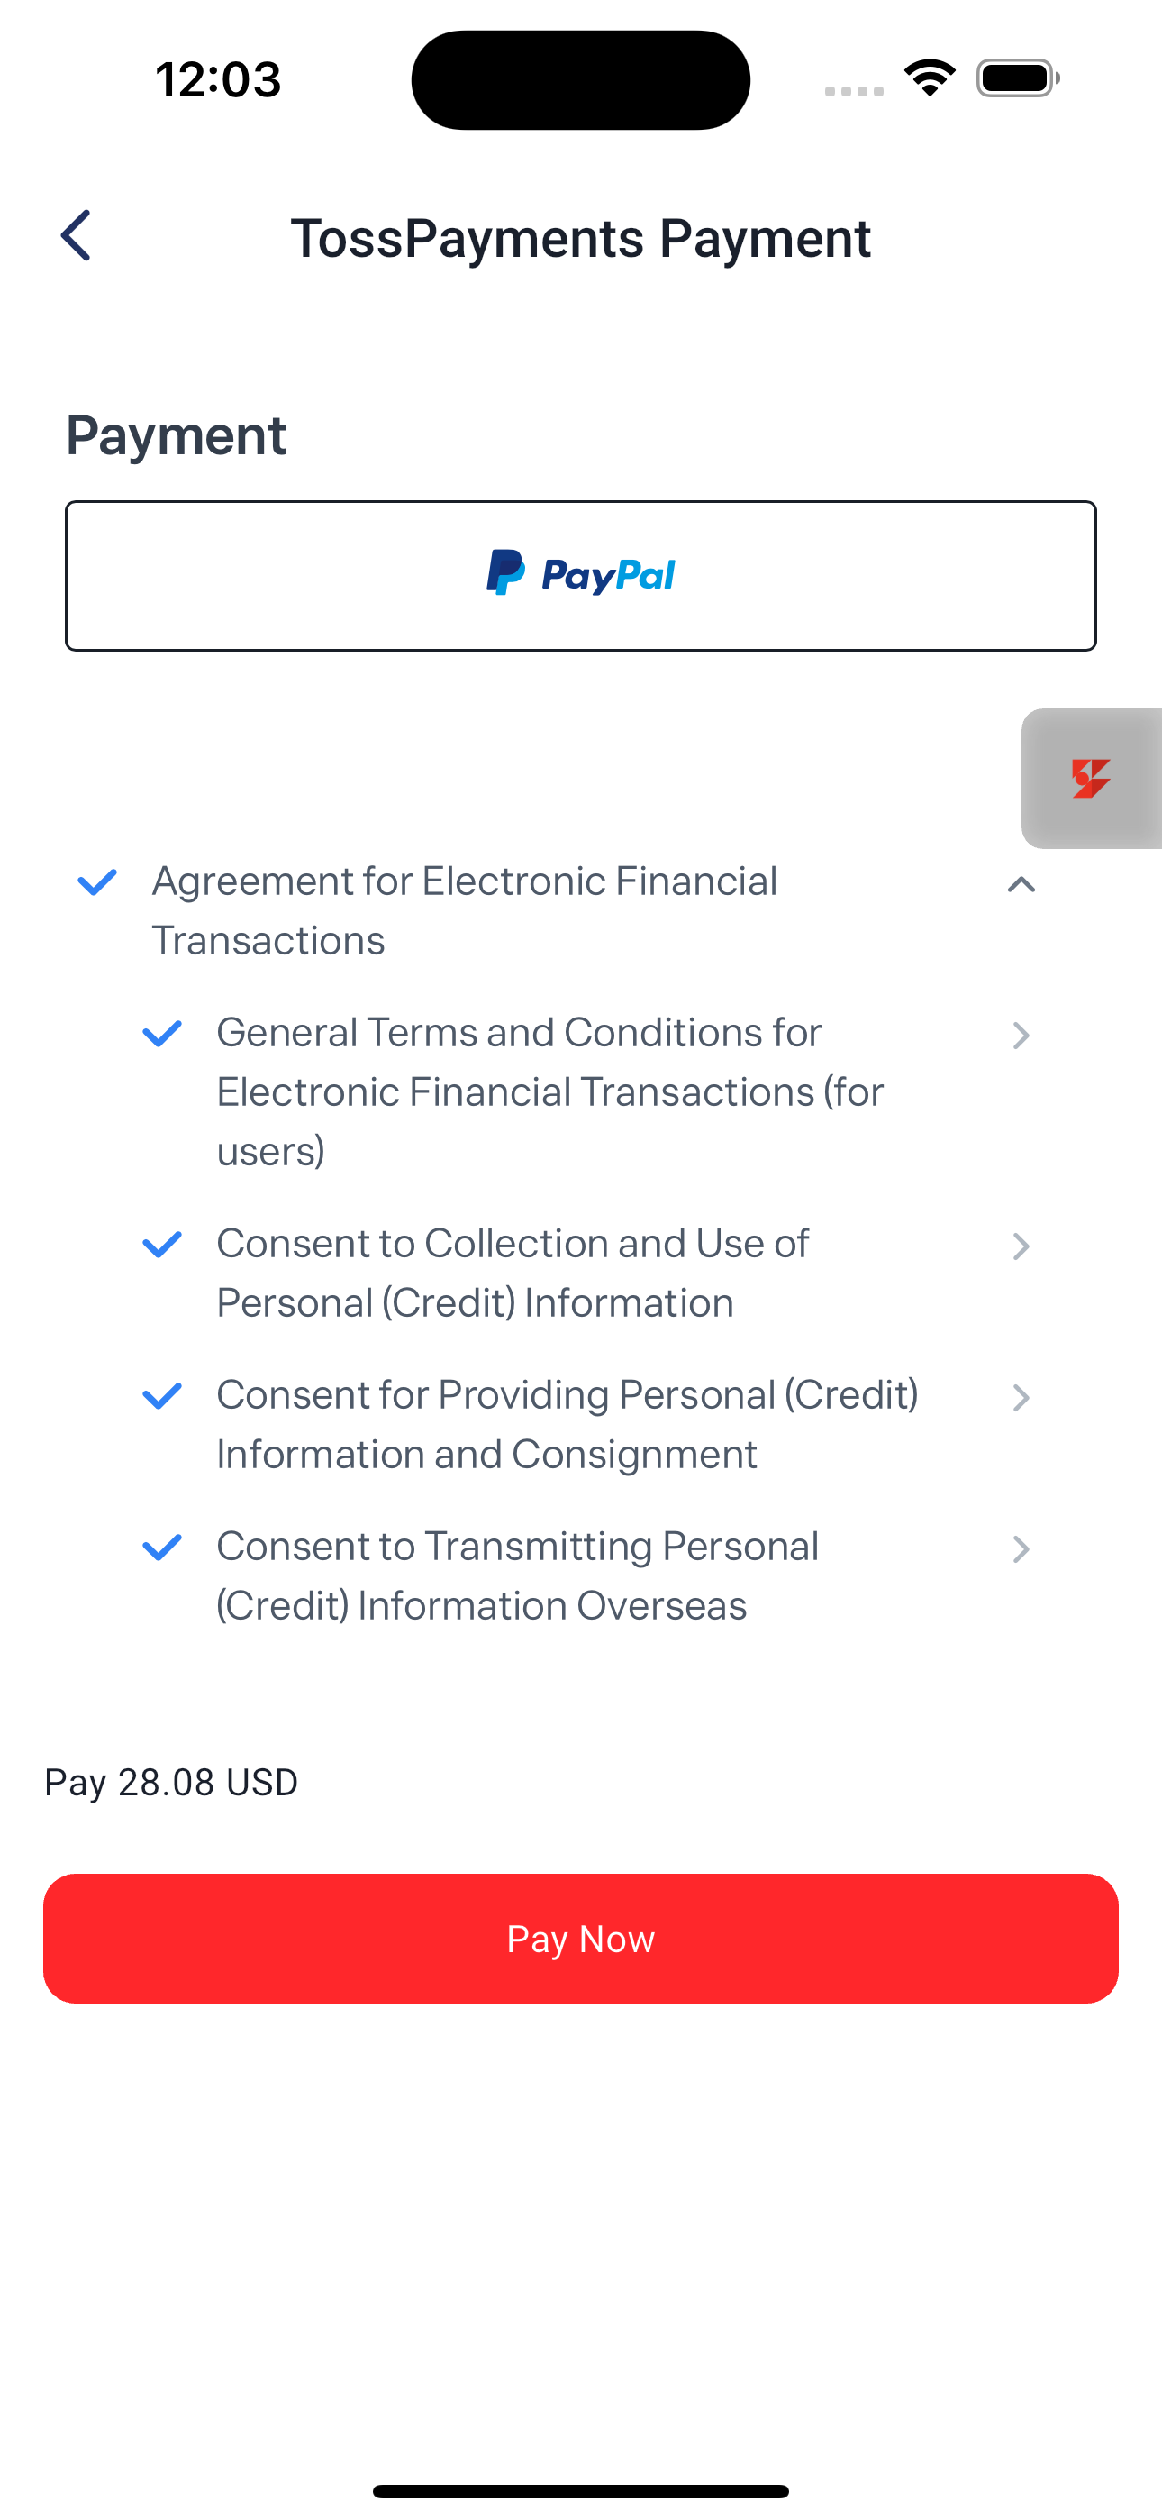The width and height of the screenshot is (1162, 2520).
Task: Tap the PayPal logo
Action: pos(581,573)
